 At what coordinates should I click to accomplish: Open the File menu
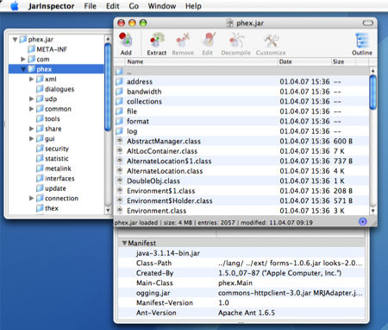90,6
